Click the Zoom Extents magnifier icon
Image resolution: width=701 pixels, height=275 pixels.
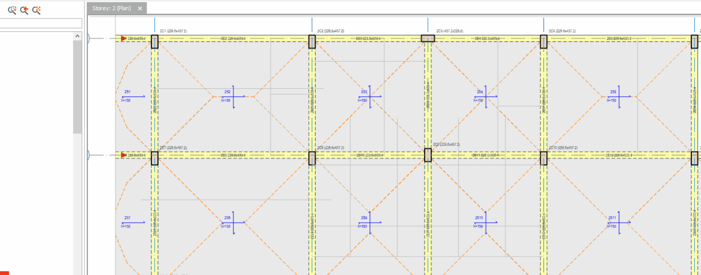click(x=36, y=10)
